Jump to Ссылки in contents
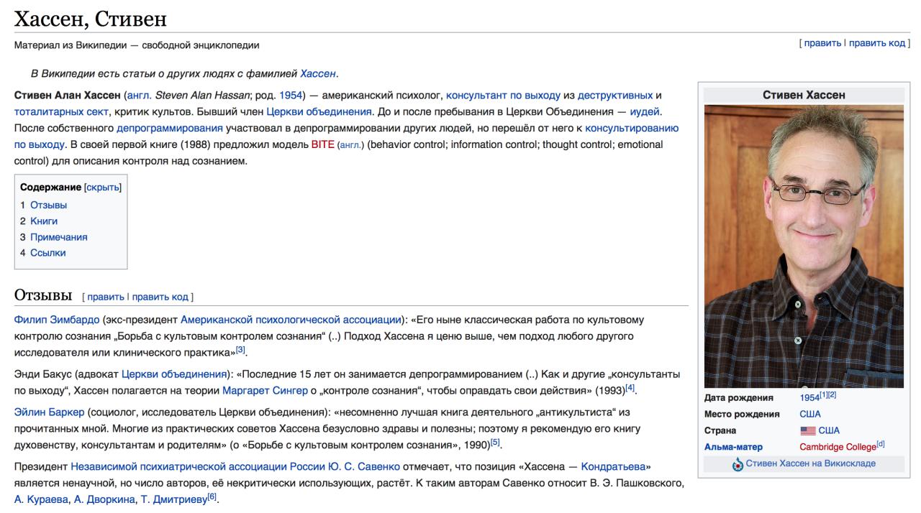This screenshot has height=513, width=921. coord(47,252)
